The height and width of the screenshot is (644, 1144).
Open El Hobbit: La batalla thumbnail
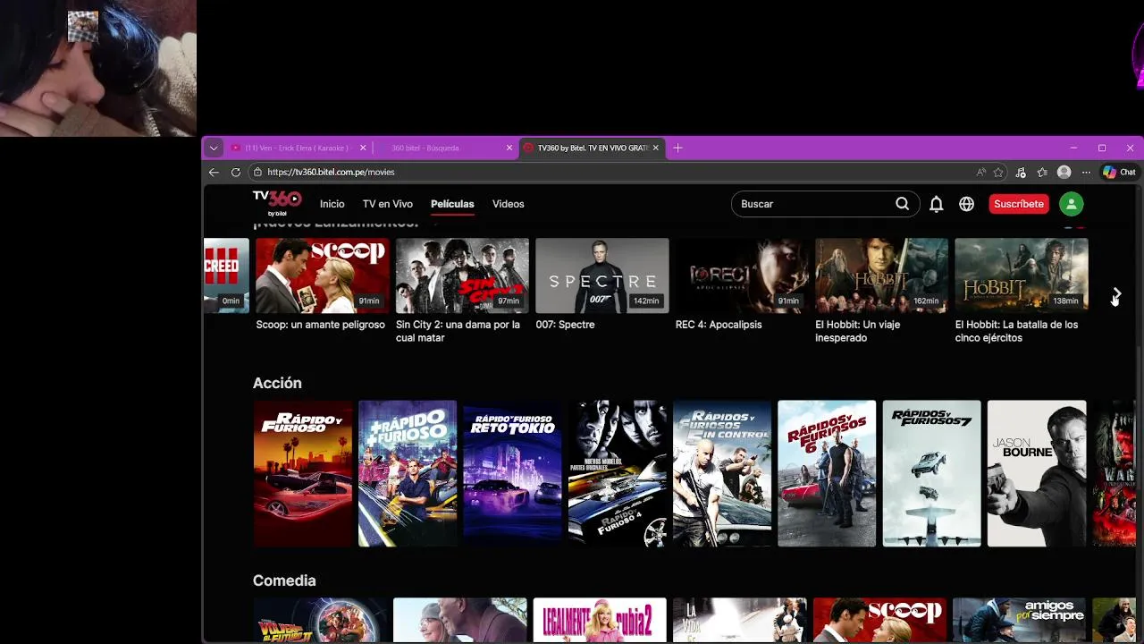[x=1022, y=275]
